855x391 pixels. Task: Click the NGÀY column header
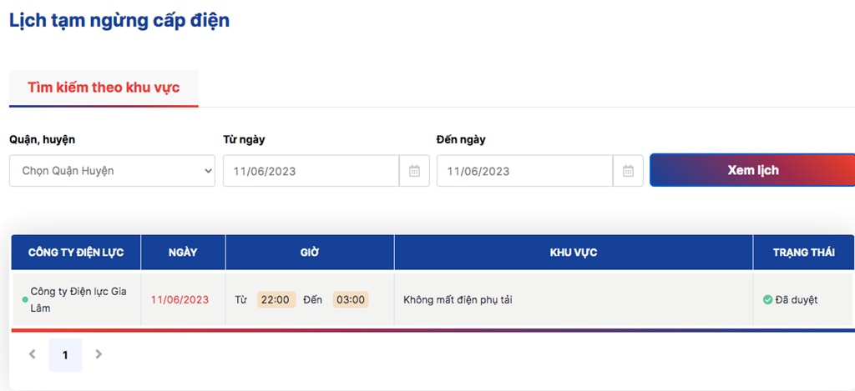click(183, 253)
